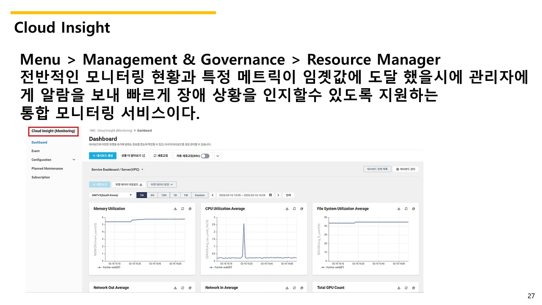Image resolution: width=542 pixels, height=305 pixels.
Task: Refresh the CPU Utilization Average widget
Action: tap(294, 209)
